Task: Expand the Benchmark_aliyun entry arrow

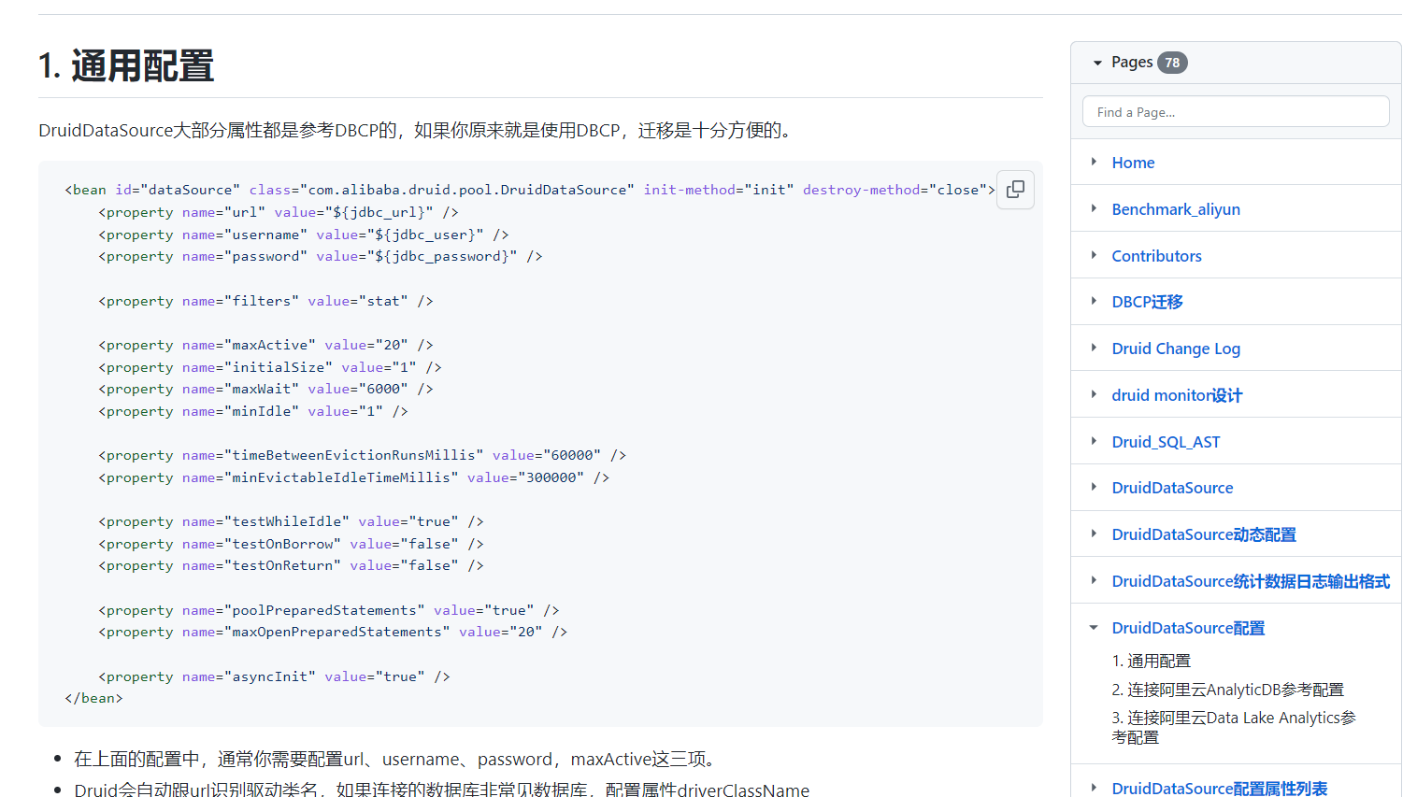Action: 1094,208
